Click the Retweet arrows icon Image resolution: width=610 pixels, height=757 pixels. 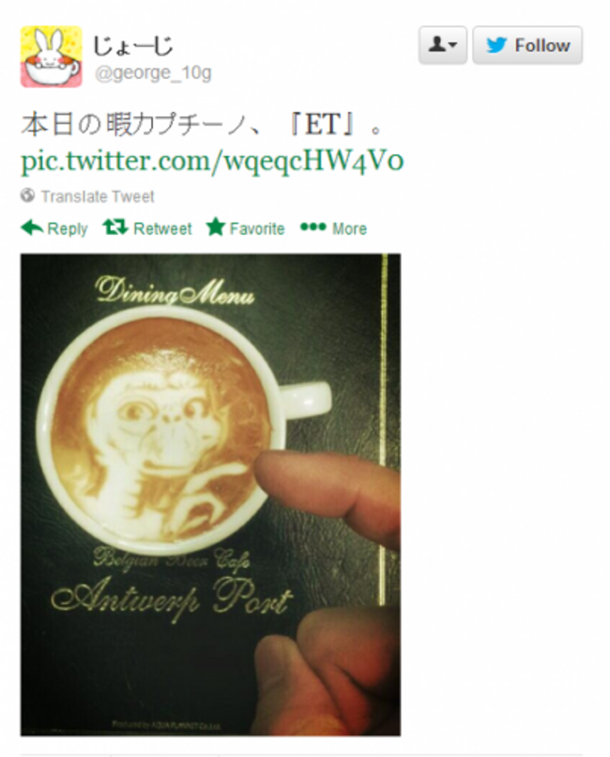click(x=115, y=227)
